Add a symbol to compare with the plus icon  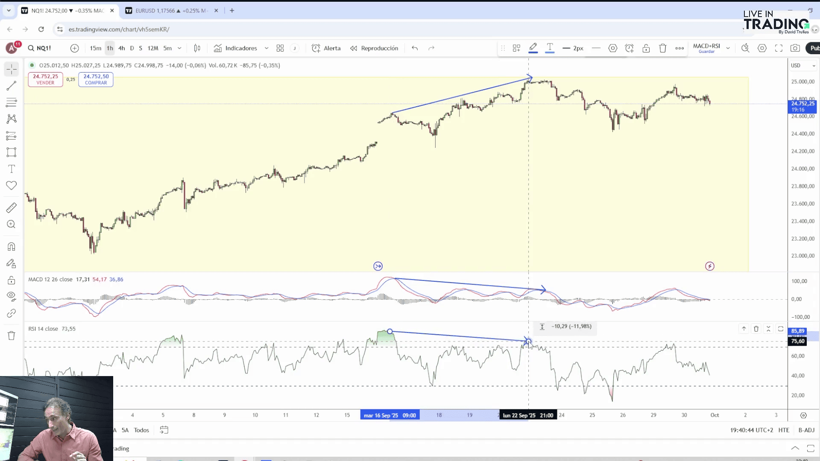tap(75, 48)
